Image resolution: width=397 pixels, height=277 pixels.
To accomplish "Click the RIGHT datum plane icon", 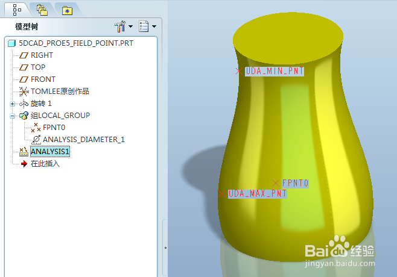I will coord(24,55).
